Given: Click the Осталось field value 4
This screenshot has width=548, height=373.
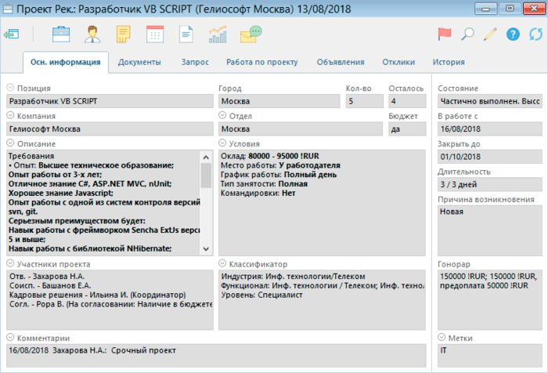Looking at the screenshot, I should tap(407, 101).
